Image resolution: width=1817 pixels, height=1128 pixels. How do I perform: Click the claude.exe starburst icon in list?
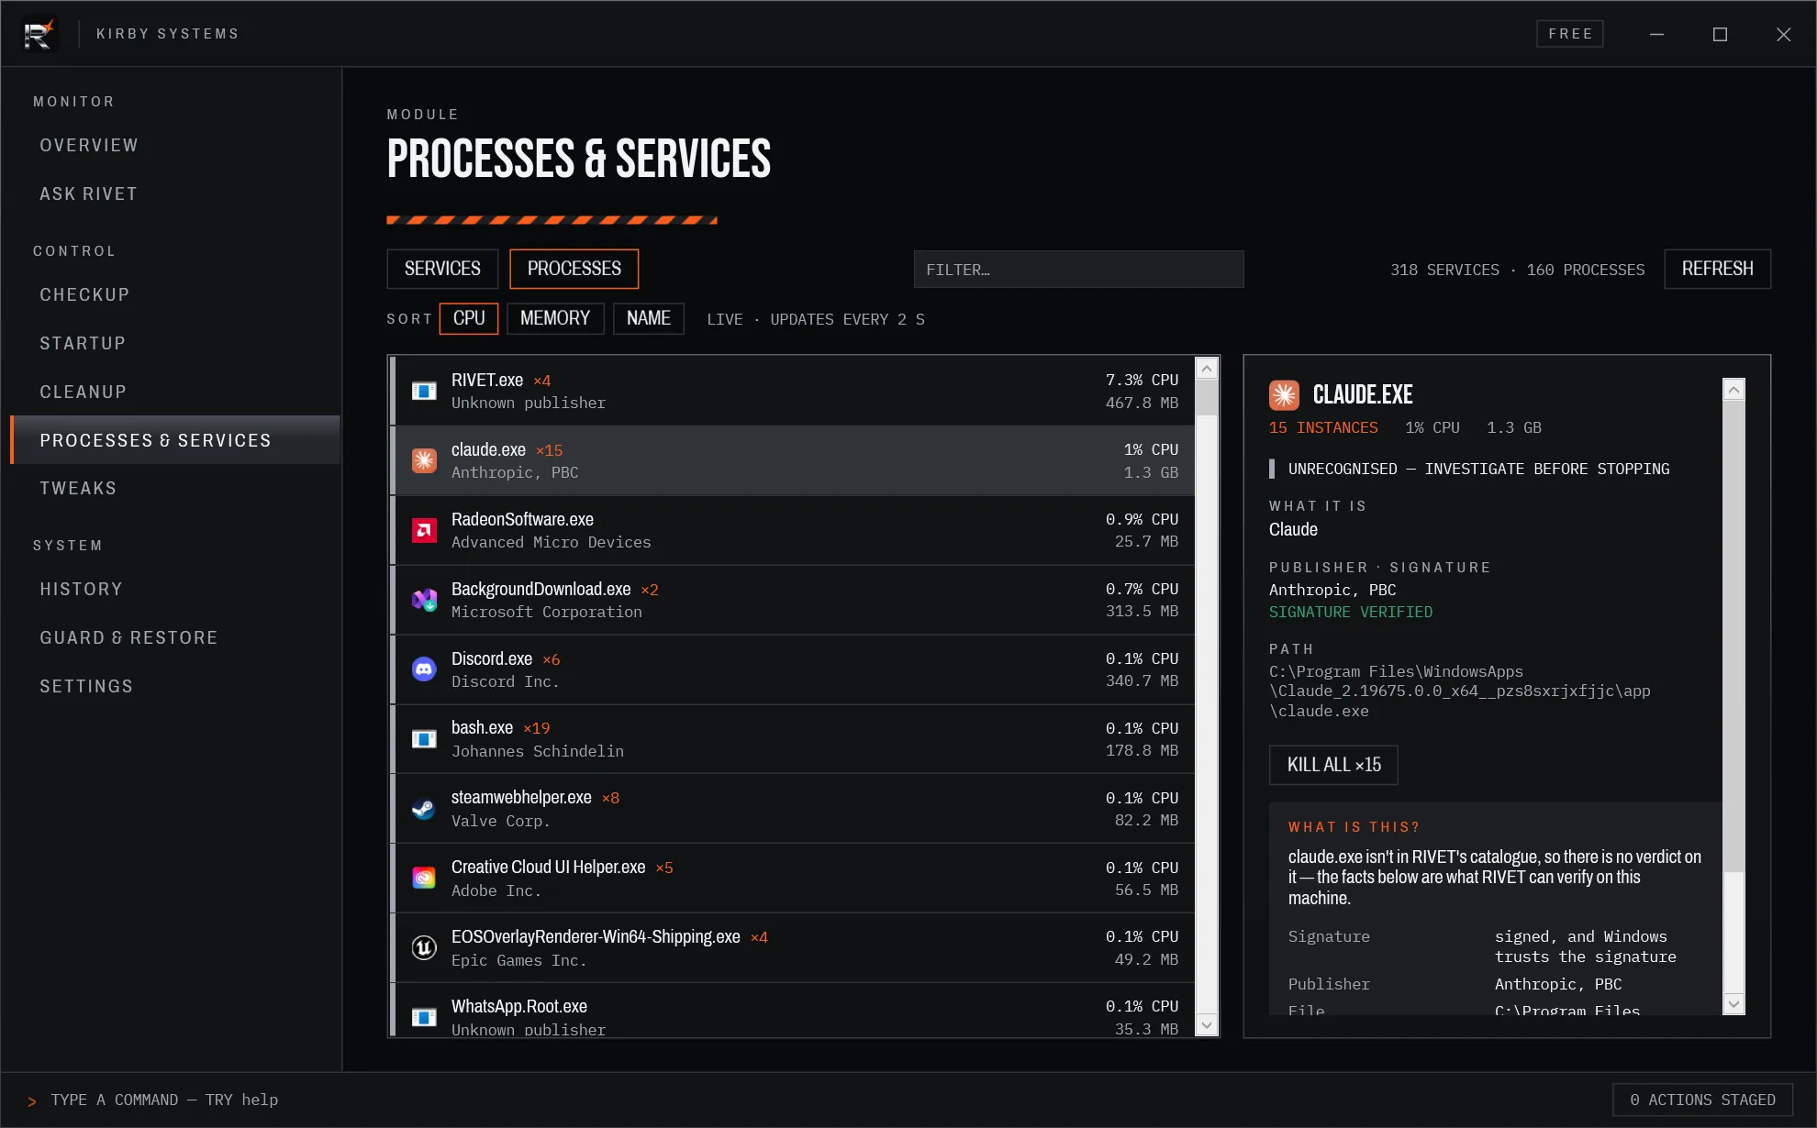tap(424, 460)
